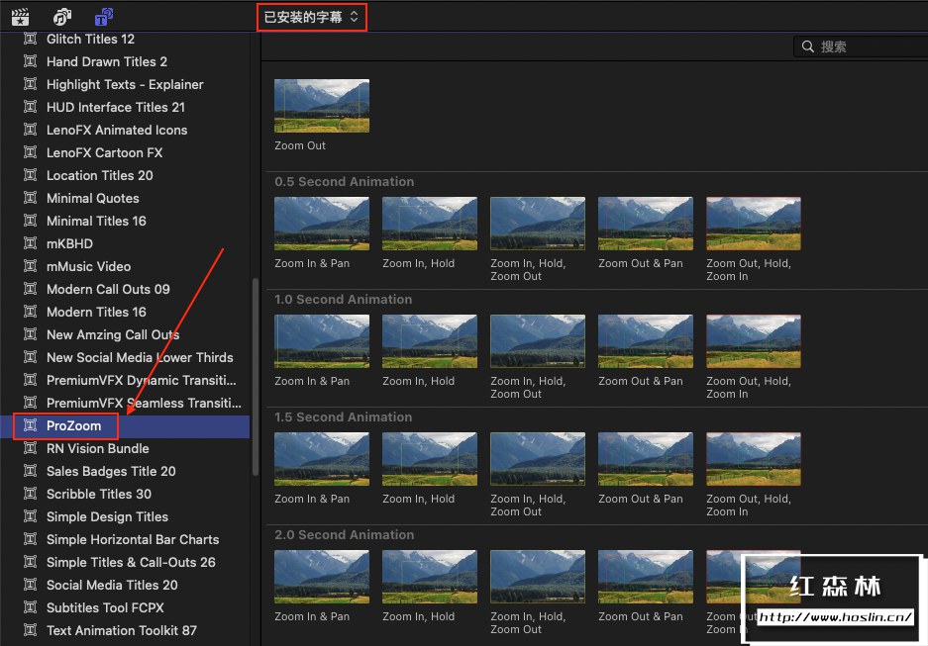928x646 pixels.
Task: Select 1.0 Second Zoom In, Hold, Zoom Out
Action: tap(538, 341)
